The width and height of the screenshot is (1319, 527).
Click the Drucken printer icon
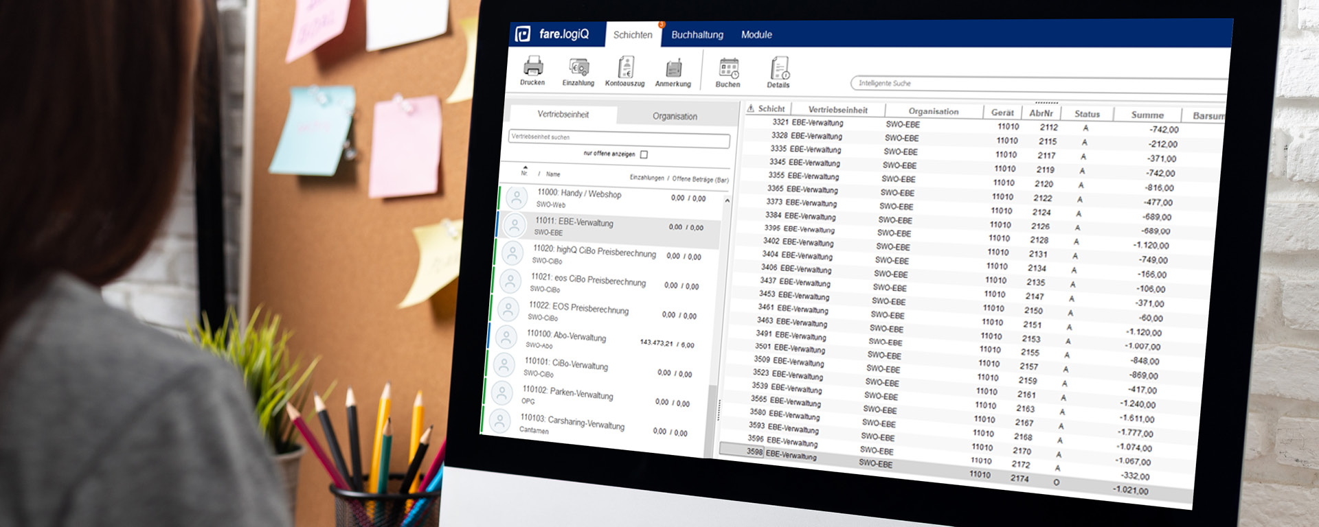[x=533, y=67]
